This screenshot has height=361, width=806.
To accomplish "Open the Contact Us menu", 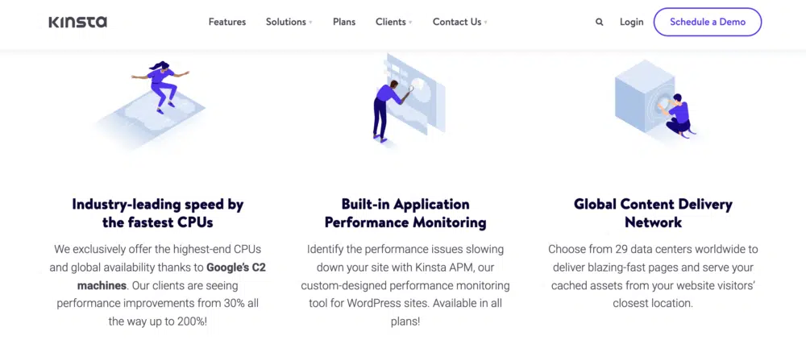I will (x=457, y=22).
